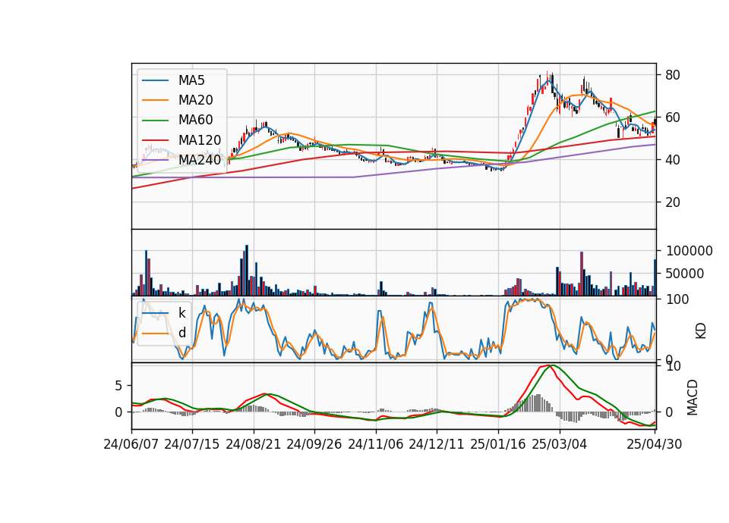Click the d legend label in KD panel

[x=182, y=333]
